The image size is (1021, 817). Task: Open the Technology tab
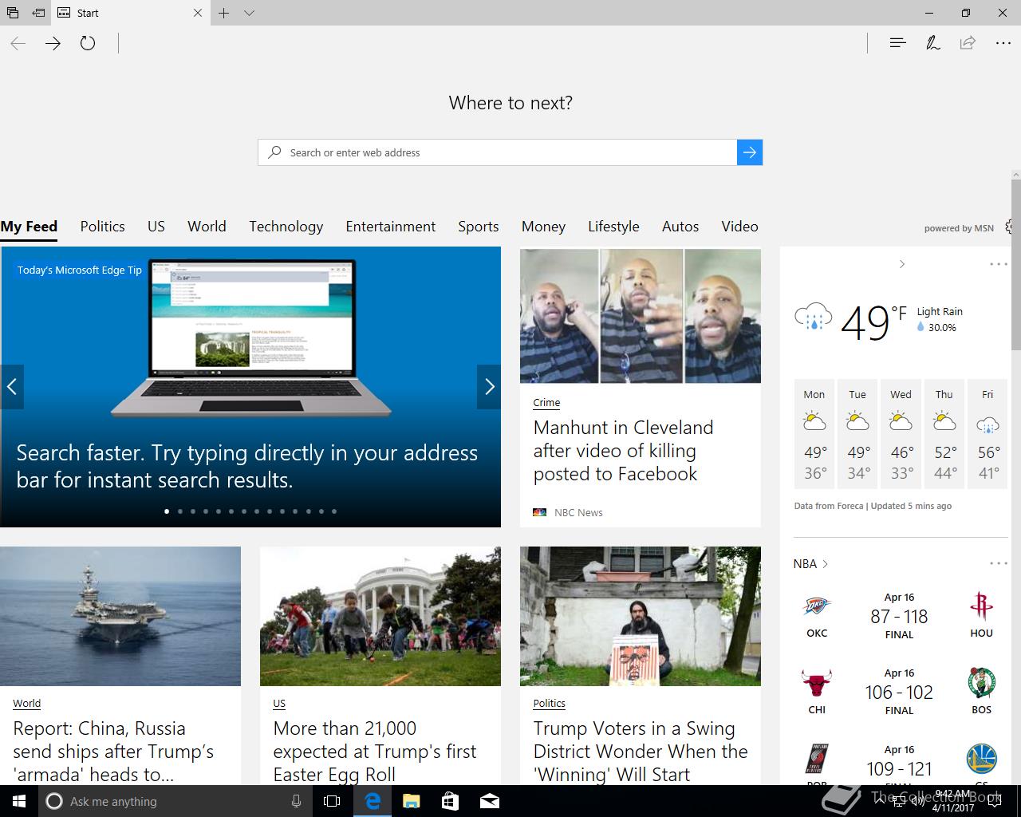click(286, 227)
